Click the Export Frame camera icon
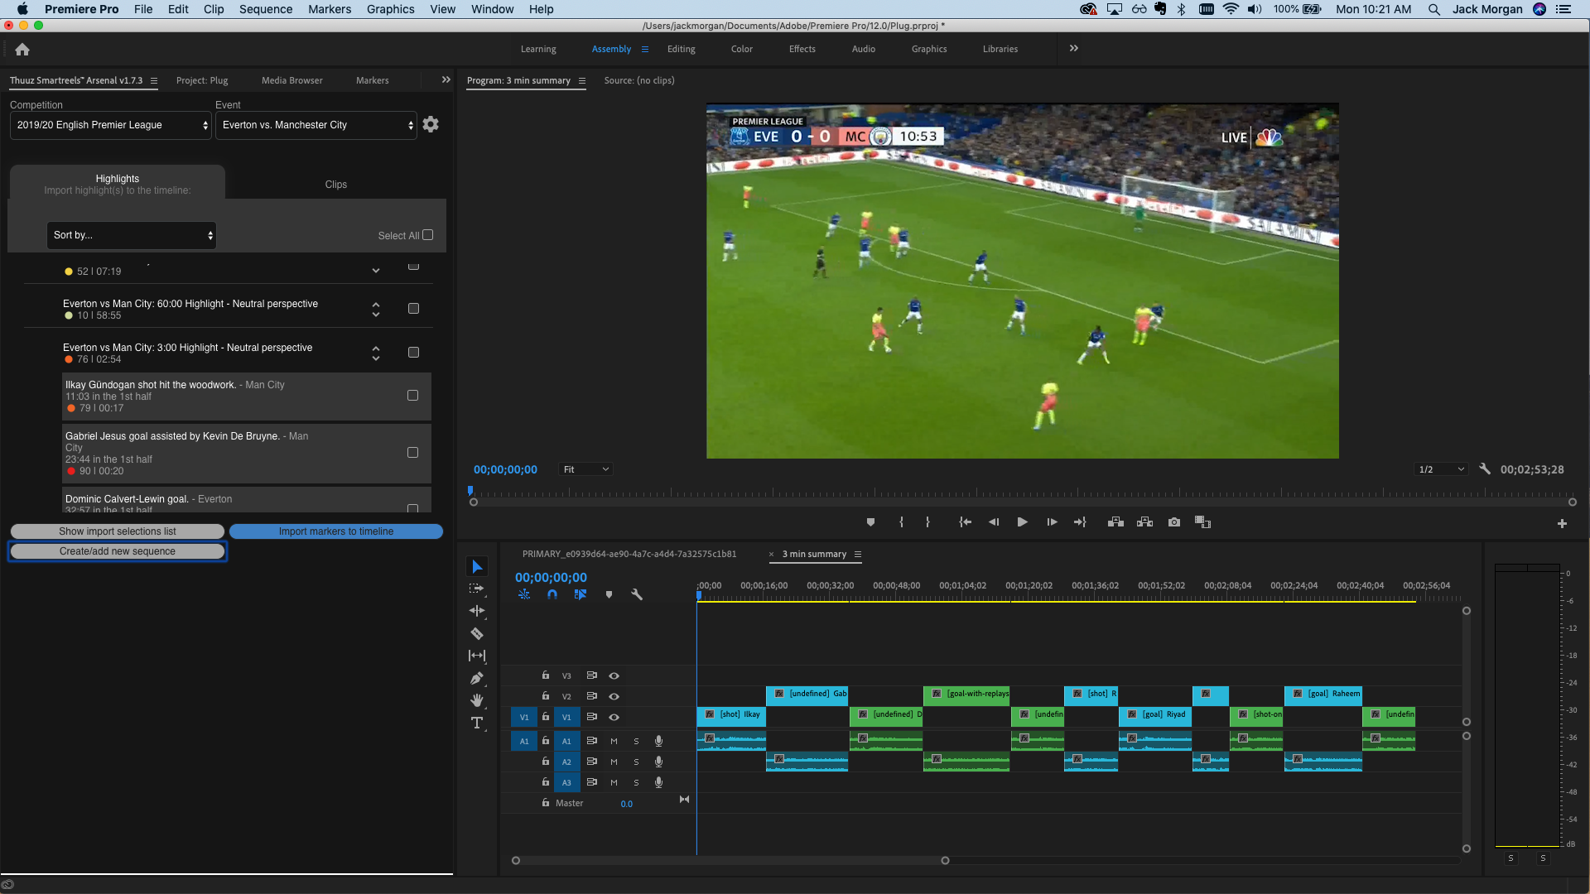The image size is (1590, 894). point(1174,522)
